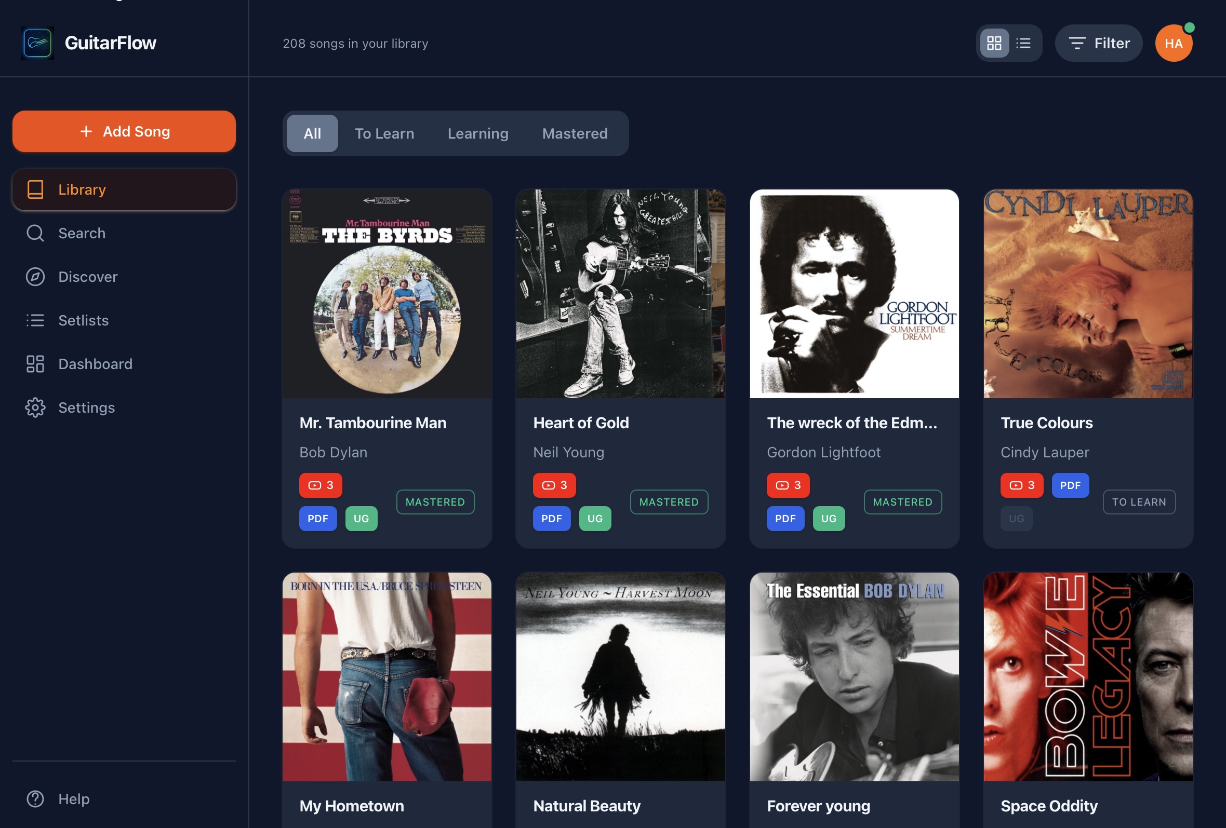Viewport: 1226px width, 828px height.
Task: Select the To Learn tab
Action: [x=384, y=133]
